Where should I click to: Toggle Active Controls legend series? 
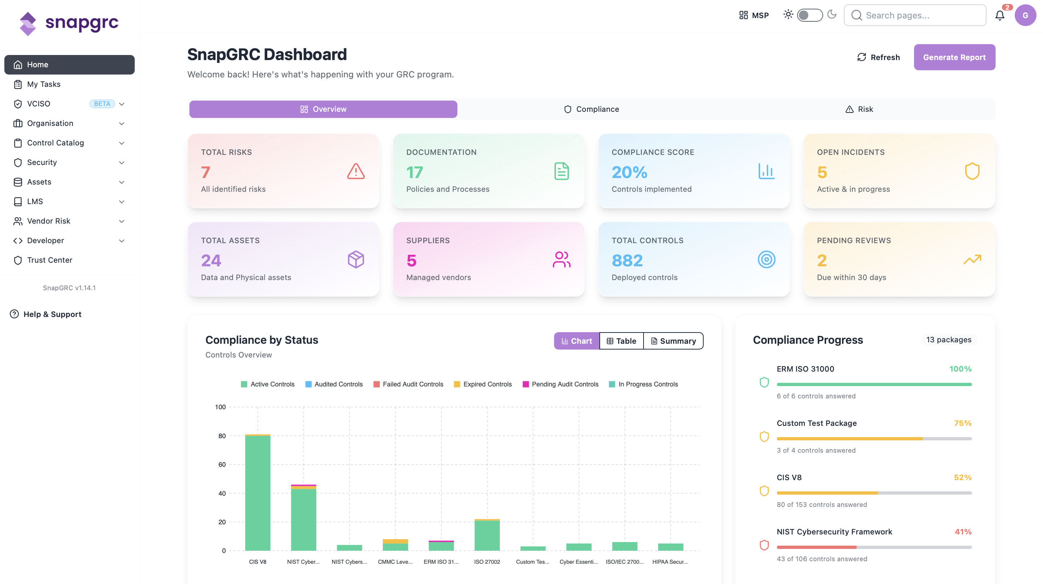(x=267, y=384)
